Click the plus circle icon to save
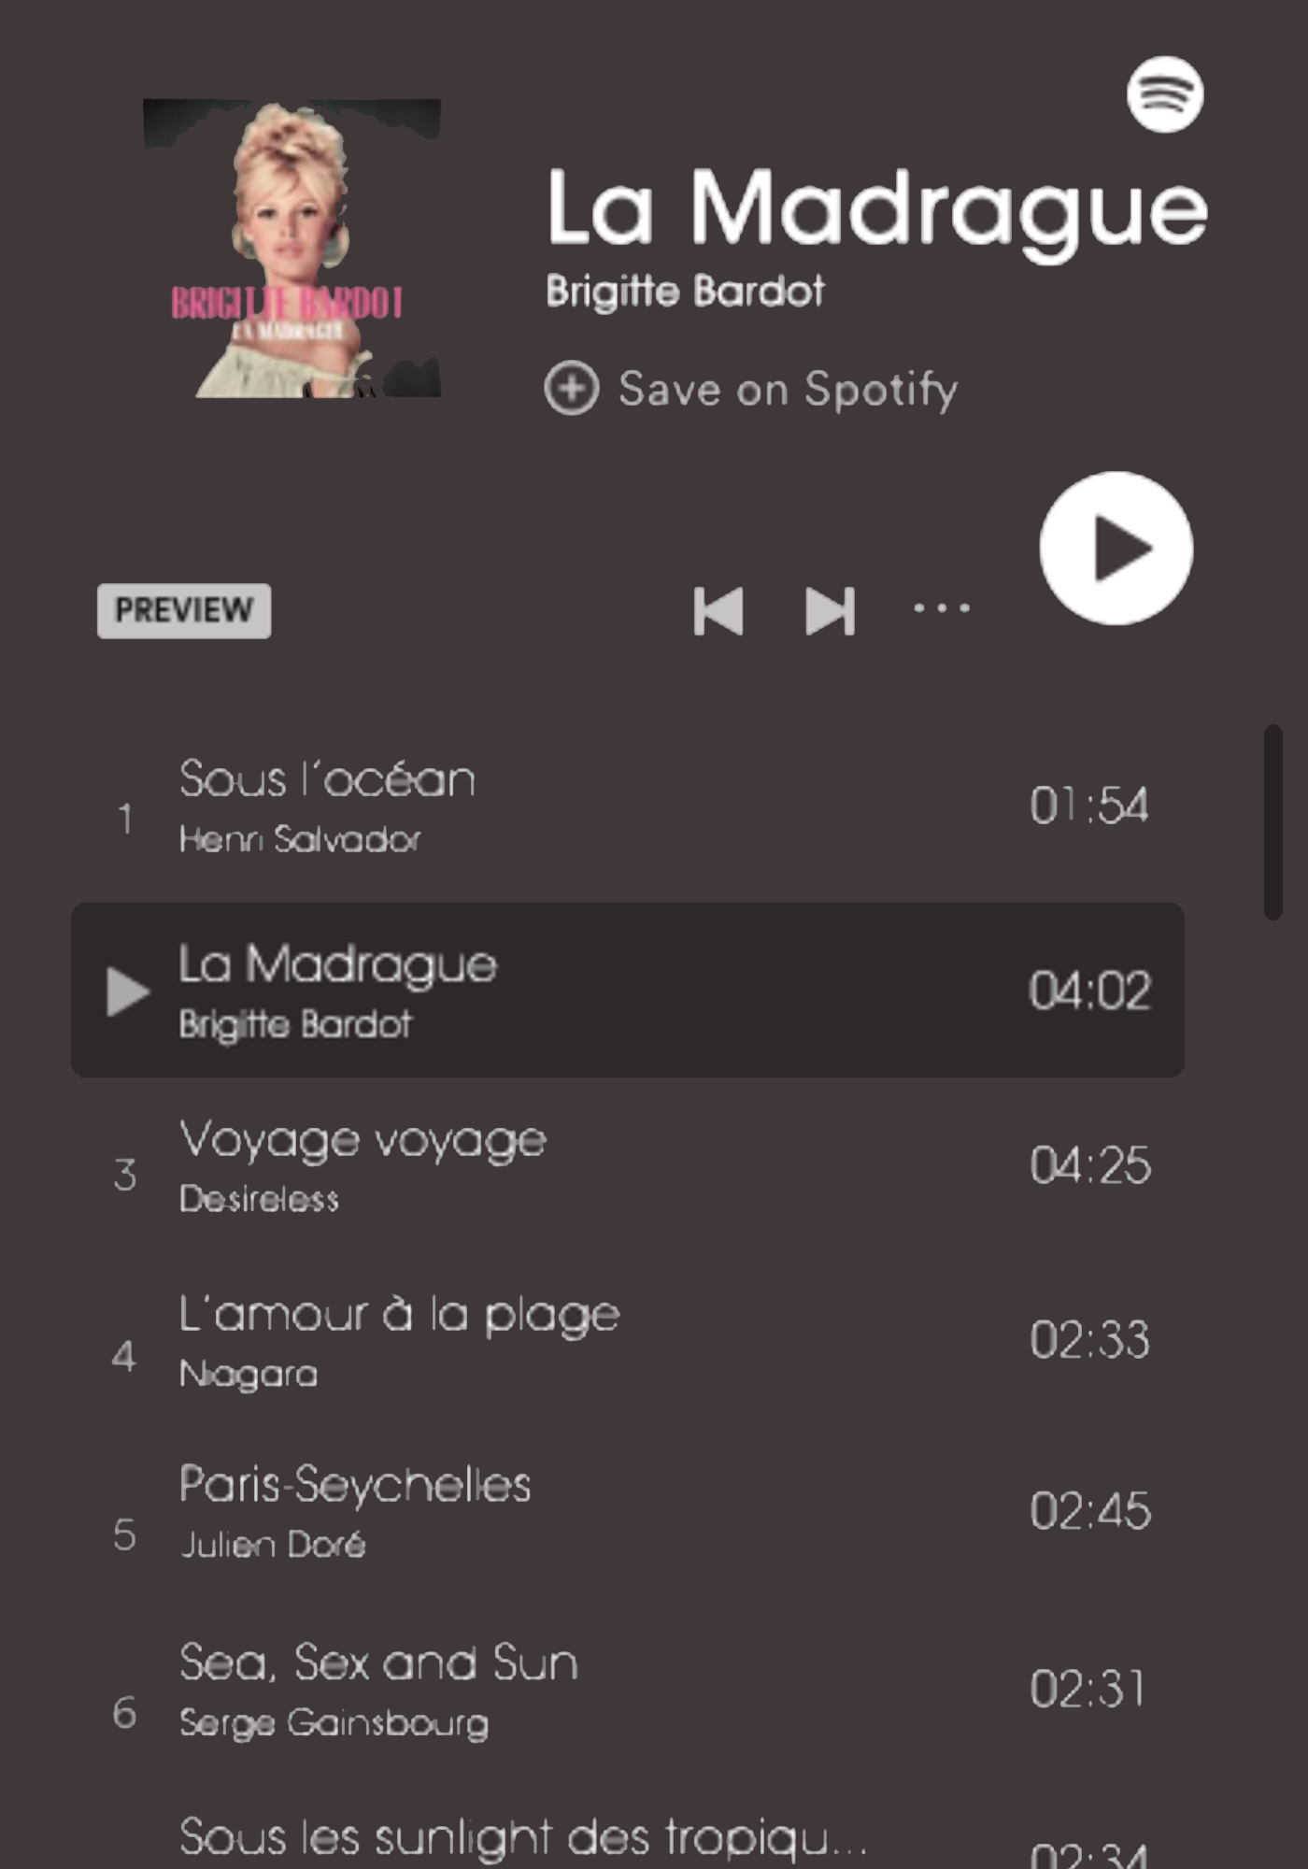1308x1869 pixels. pyautogui.click(x=571, y=388)
